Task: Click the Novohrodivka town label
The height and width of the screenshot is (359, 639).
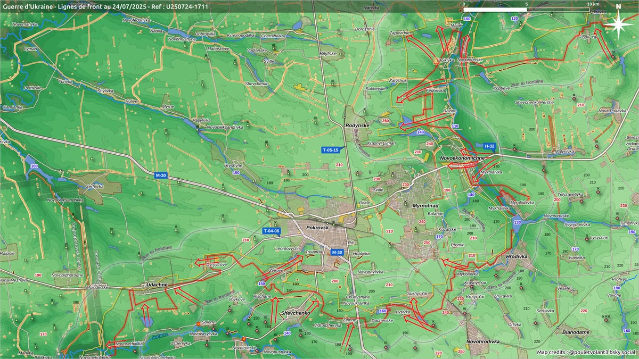Action: coord(484,341)
